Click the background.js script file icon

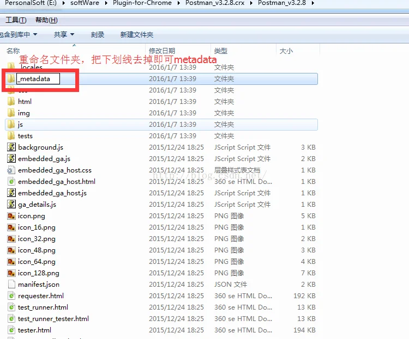coord(11,147)
